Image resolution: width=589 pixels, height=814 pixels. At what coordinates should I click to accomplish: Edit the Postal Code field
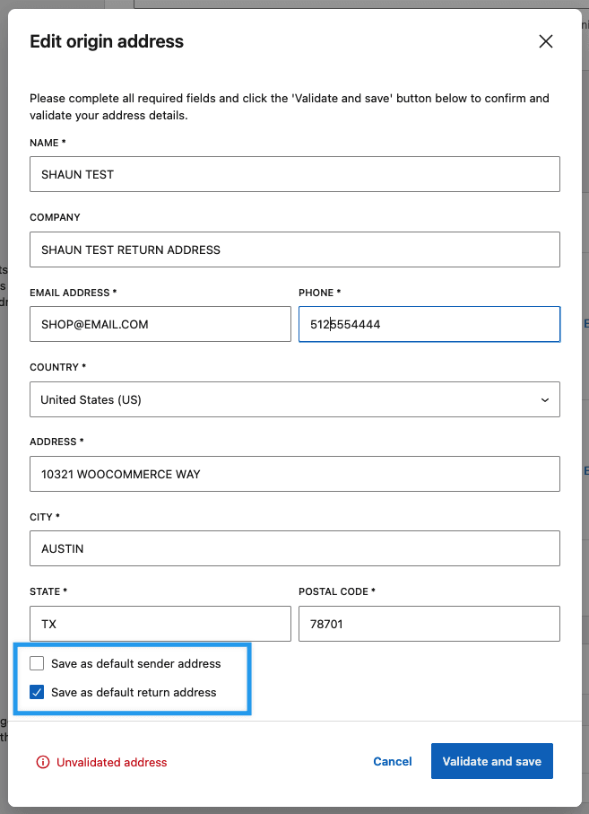pos(429,624)
